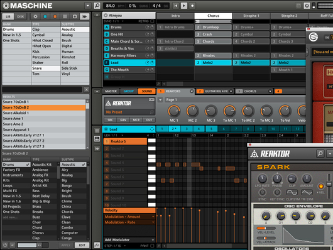Click the SRC button under Reaktor
333x250 pixels.
110,120
